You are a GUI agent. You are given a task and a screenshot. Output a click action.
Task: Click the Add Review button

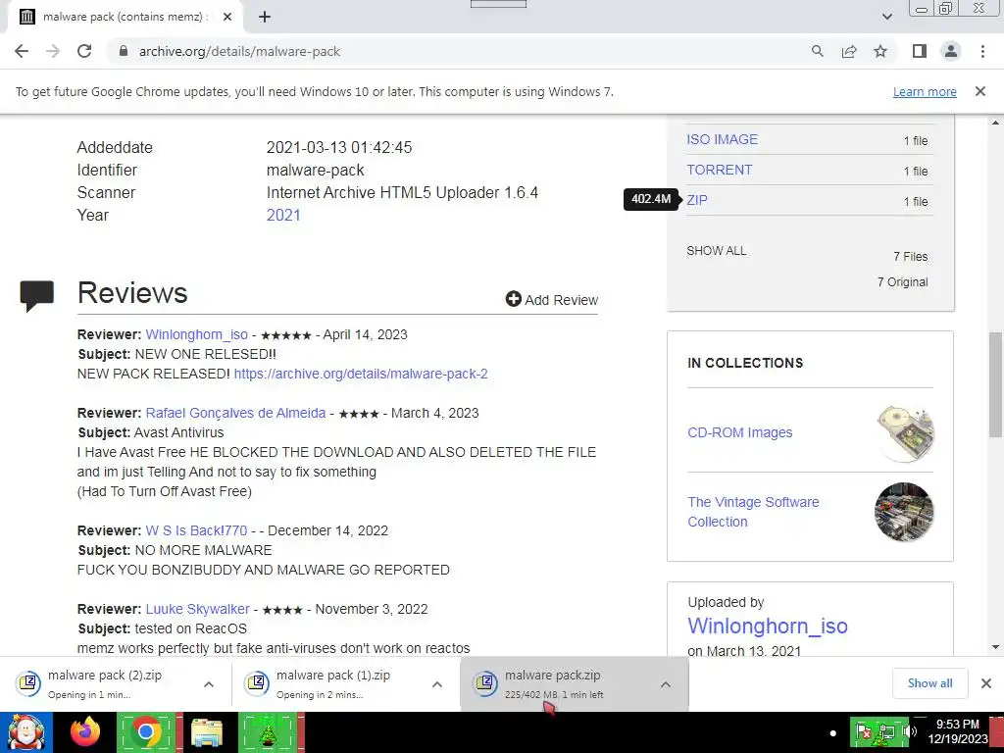pyautogui.click(x=551, y=300)
